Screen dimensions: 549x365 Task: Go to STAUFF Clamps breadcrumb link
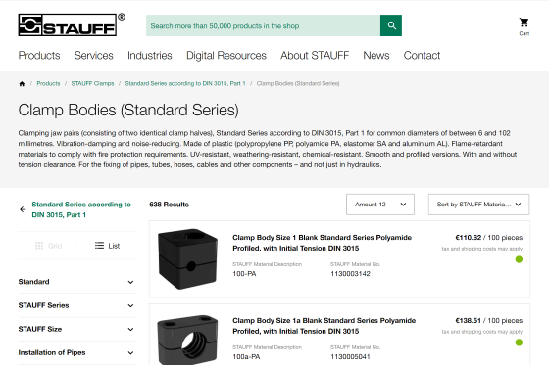click(92, 83)
